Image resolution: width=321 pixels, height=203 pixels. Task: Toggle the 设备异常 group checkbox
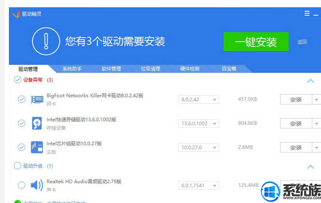pos(18,80)
